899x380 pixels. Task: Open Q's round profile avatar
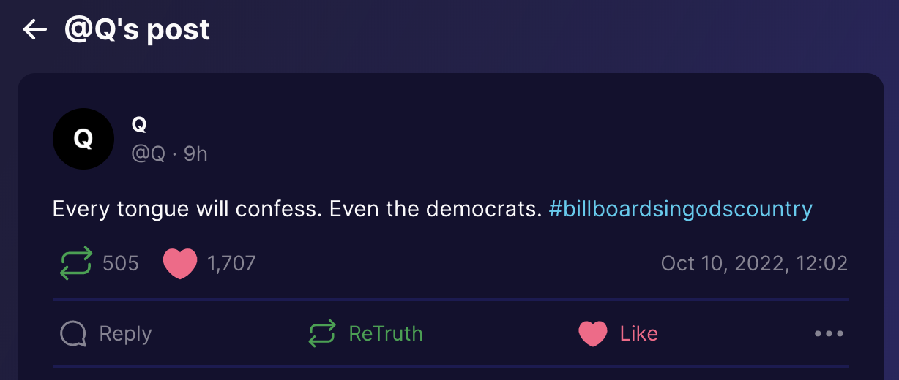83,139
